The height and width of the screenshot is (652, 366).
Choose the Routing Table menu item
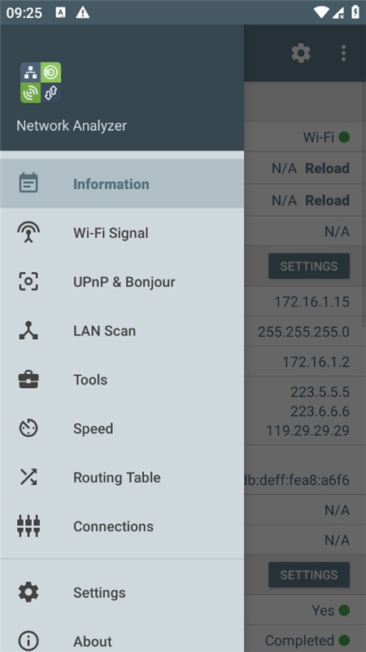tap(122, 478)
